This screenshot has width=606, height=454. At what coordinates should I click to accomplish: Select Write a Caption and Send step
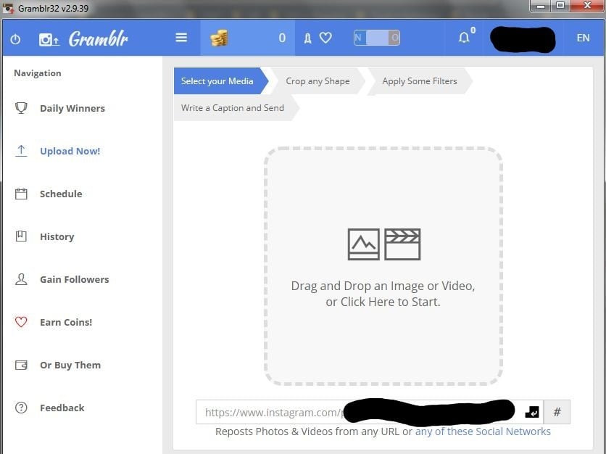pos(236,108)
